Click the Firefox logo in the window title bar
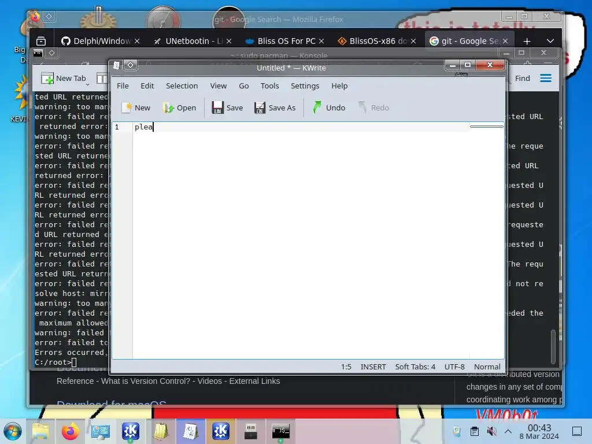592x444 pixels. pyautogui.click(x=35, y=17)
